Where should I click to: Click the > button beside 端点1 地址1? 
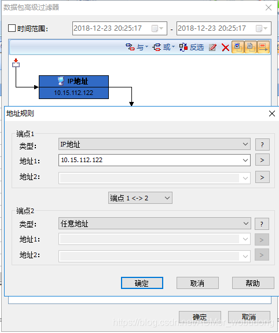pos(262,160)
